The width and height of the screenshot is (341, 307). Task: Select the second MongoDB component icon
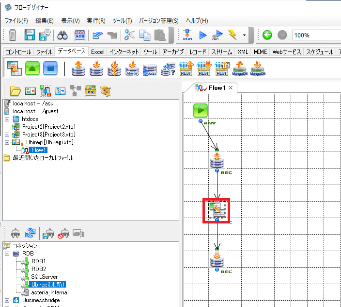(258, 68)
